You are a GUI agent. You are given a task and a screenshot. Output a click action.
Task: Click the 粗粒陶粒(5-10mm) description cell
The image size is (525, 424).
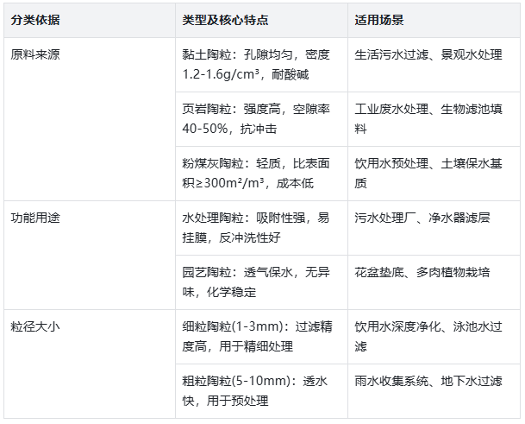(256, 390)
